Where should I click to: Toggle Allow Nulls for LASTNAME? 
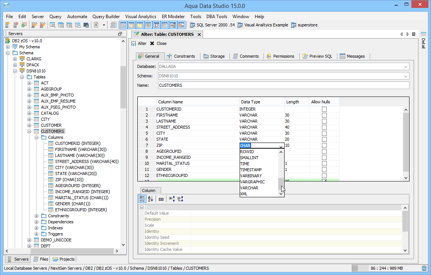point(324,121)
